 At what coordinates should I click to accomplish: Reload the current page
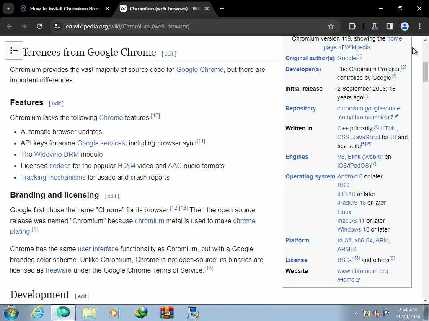(39, 26)
